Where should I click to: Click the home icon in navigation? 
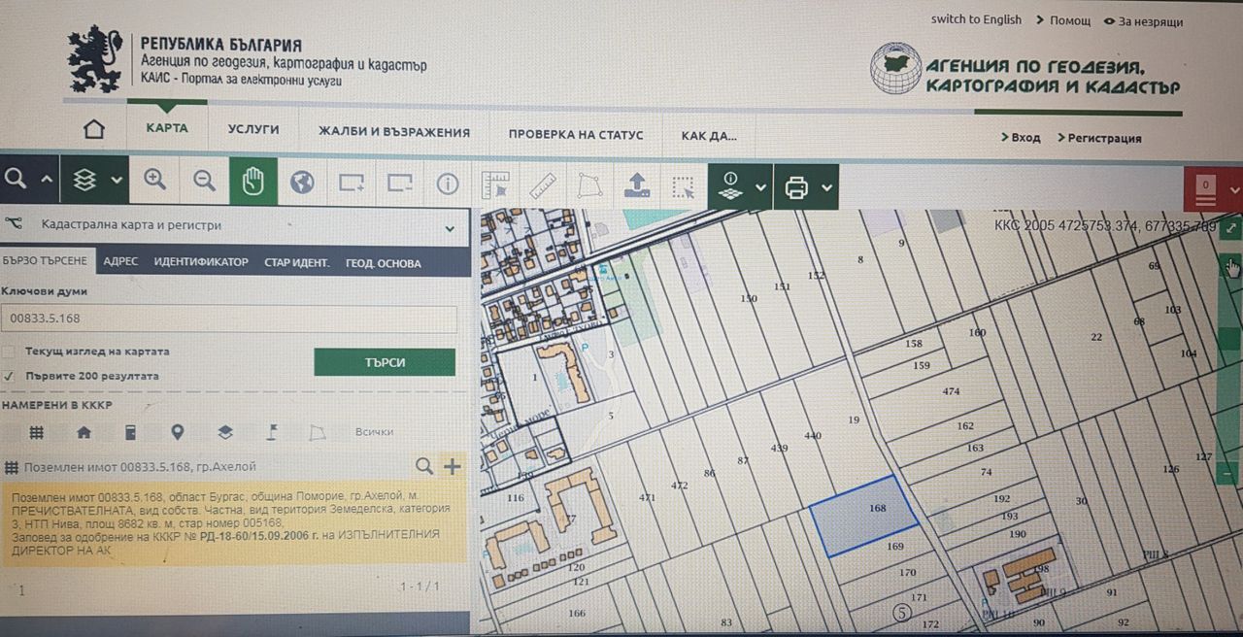tap(94, 130)
